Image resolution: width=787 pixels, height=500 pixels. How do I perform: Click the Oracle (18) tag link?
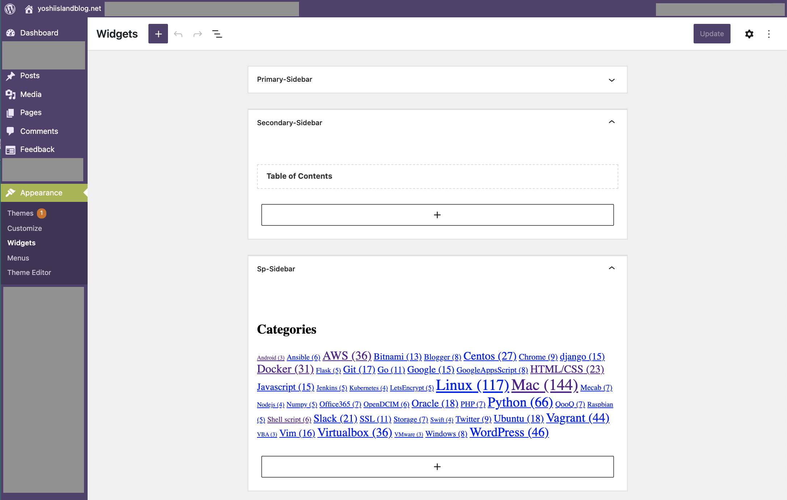[x=435, y=403]
